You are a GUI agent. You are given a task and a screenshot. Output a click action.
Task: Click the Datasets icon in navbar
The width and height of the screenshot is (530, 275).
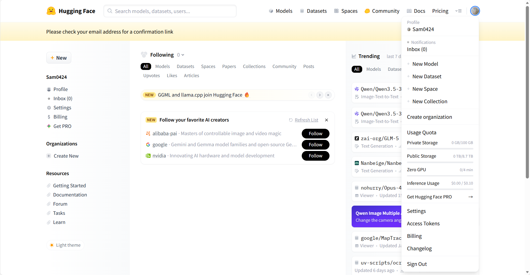pos(302,11)
